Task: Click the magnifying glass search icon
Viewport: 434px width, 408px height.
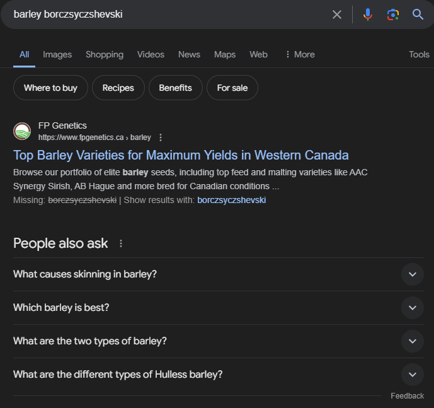Action: 418,14
